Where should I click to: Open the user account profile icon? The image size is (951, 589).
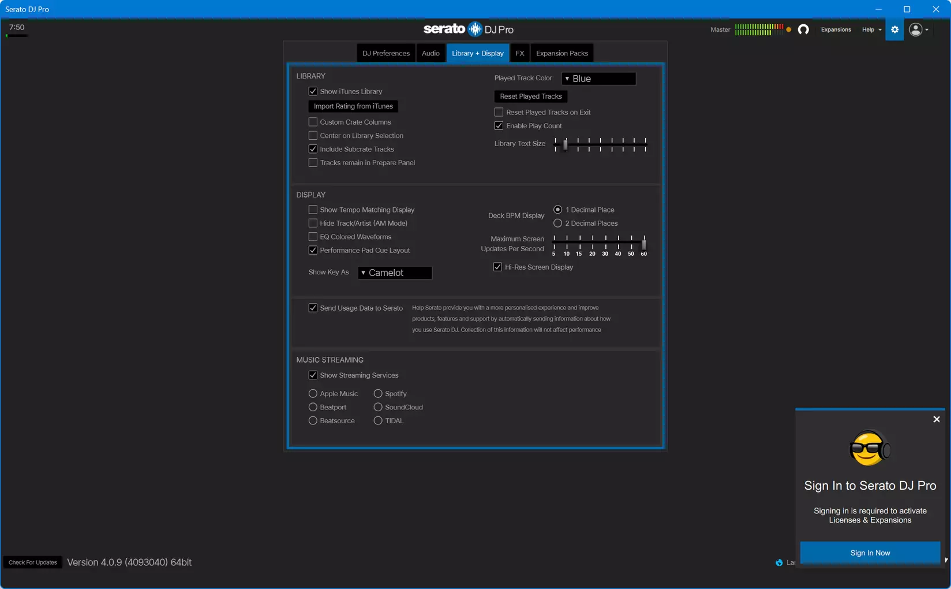click(915, 29)
